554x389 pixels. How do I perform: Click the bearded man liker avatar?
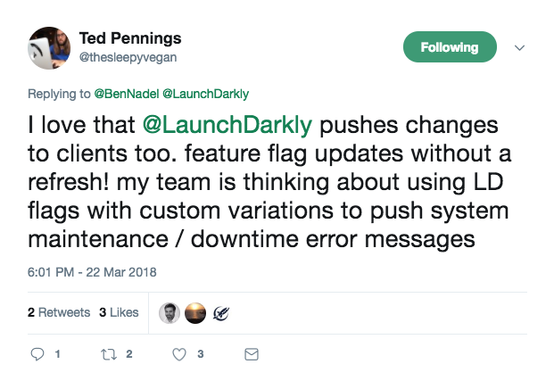coord(169,312)
